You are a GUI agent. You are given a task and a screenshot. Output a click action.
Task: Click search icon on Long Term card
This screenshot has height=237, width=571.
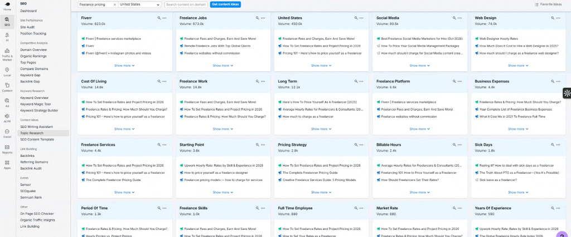[x=356, y=81]
